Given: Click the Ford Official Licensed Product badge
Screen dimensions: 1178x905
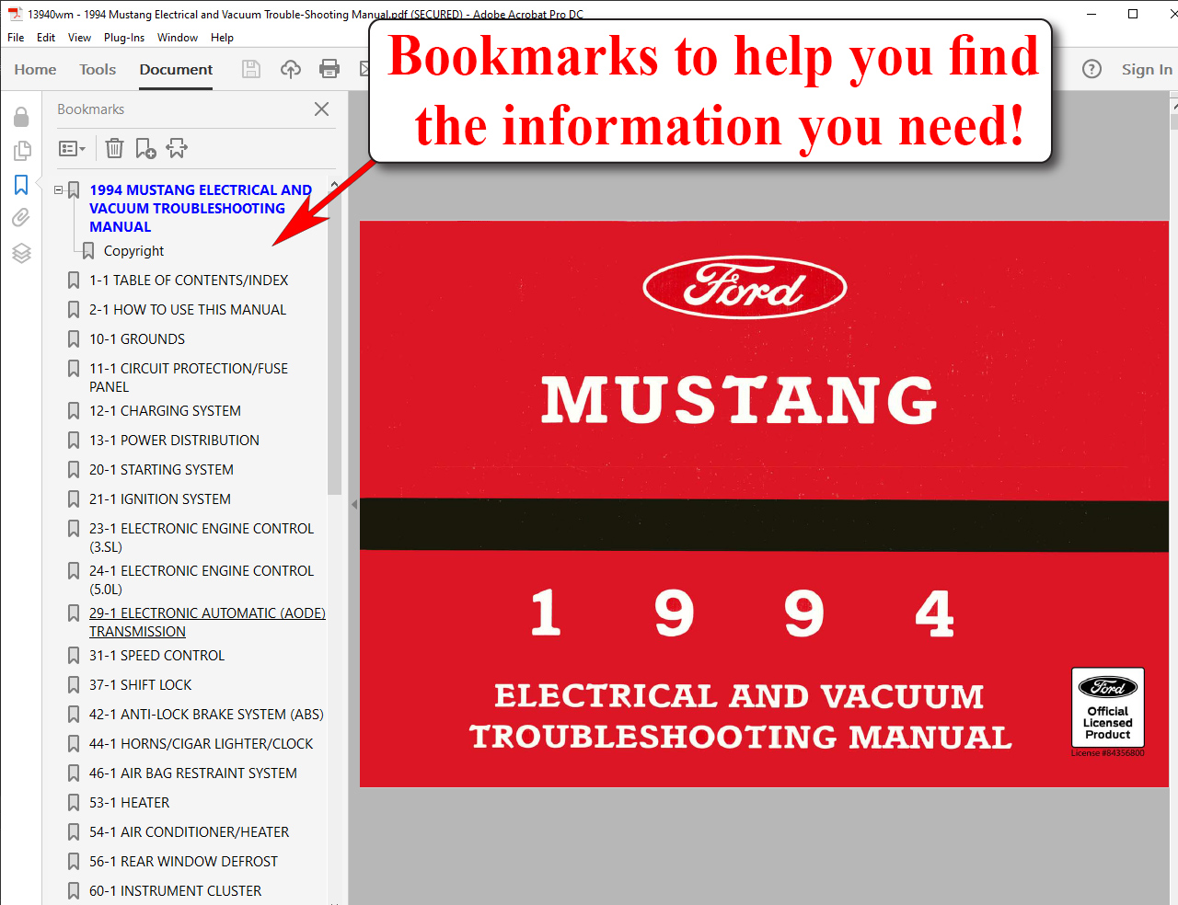Looking at the screenshot, I should pos(1108,708).
